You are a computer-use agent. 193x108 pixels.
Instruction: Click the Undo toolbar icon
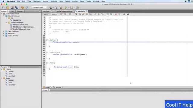click(x=22, y=7)
